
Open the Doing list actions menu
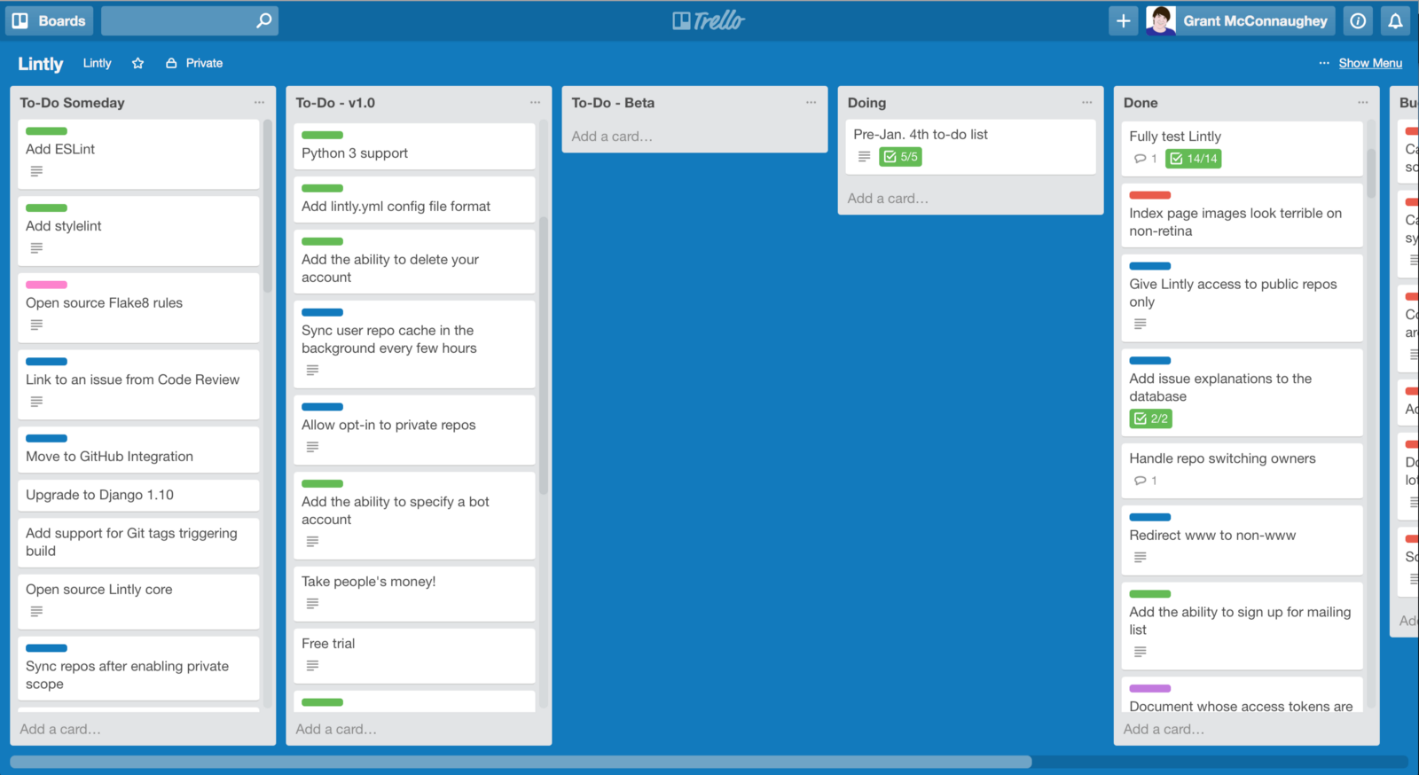[x=1086, y=103]
